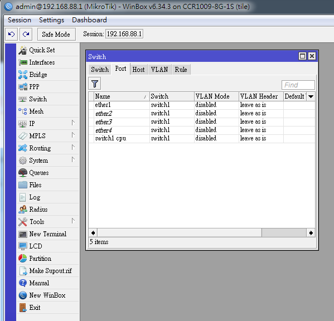
Task: Select the ether3 port row
Action: [x=202, y=121]
